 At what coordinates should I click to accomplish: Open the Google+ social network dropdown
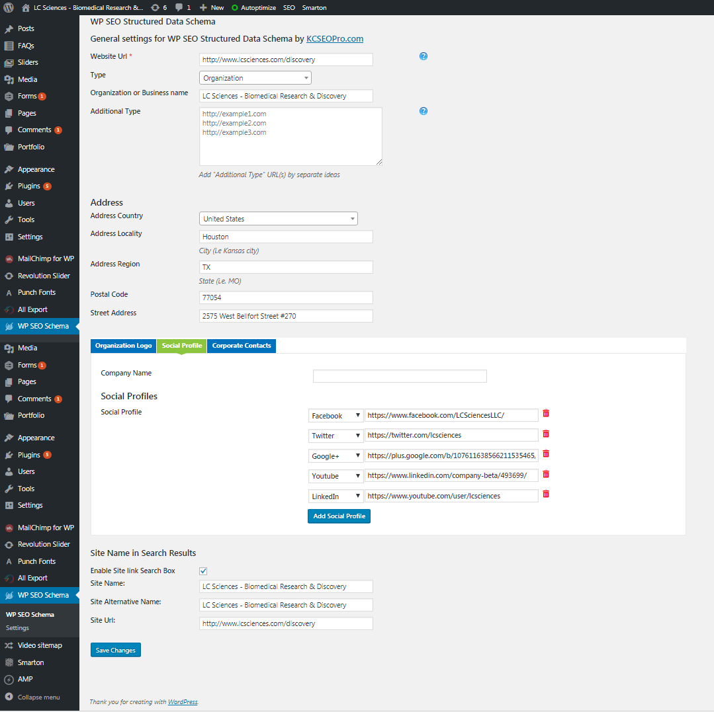335,456
